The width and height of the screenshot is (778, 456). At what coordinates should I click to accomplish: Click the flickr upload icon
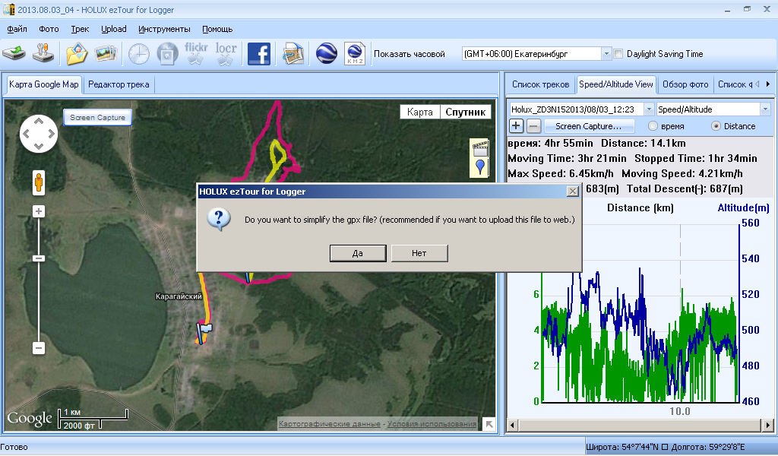pos(196,54)
